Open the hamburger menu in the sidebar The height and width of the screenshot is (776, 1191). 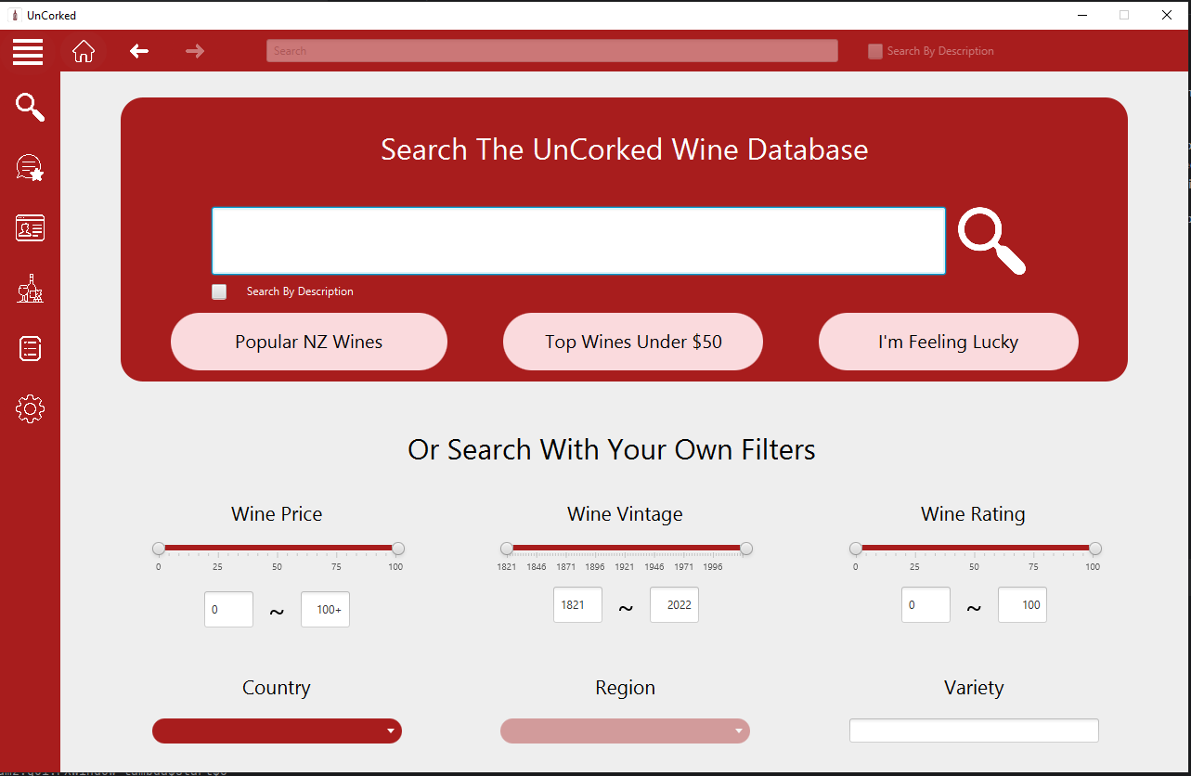28,51
